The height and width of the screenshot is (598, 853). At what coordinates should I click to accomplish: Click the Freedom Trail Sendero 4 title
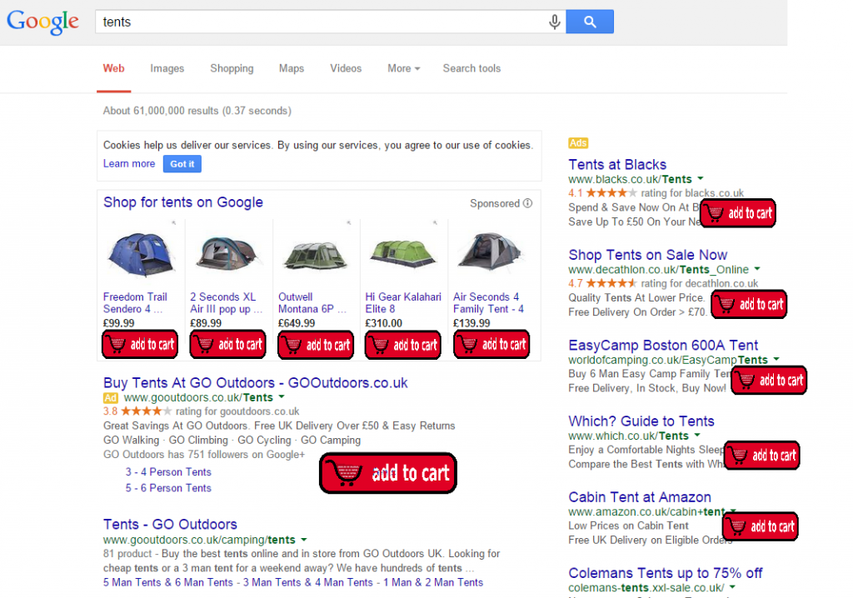coord(135,303)
